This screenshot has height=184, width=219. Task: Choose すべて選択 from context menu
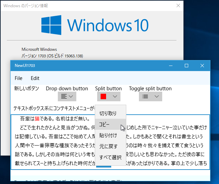point(111,157)
